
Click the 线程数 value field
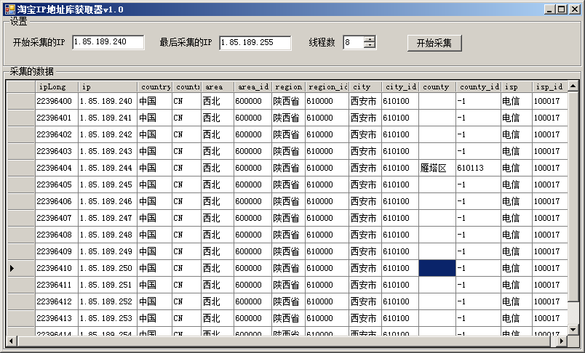coord(353,42)
